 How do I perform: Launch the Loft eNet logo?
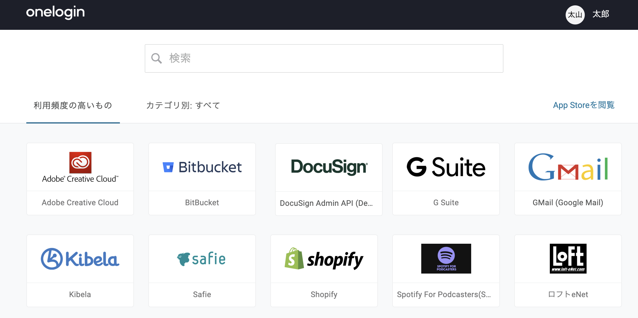pos(568,259)
